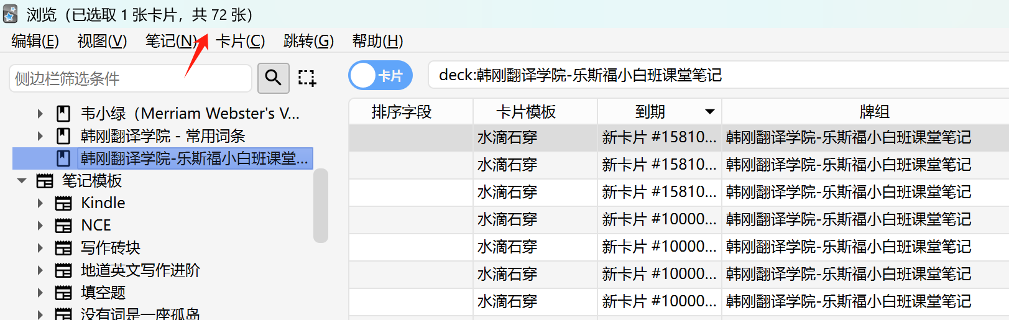Screen dimensions: 1009x320
Task: Click the 到期 column sort arrow
Action: [710, 112]
